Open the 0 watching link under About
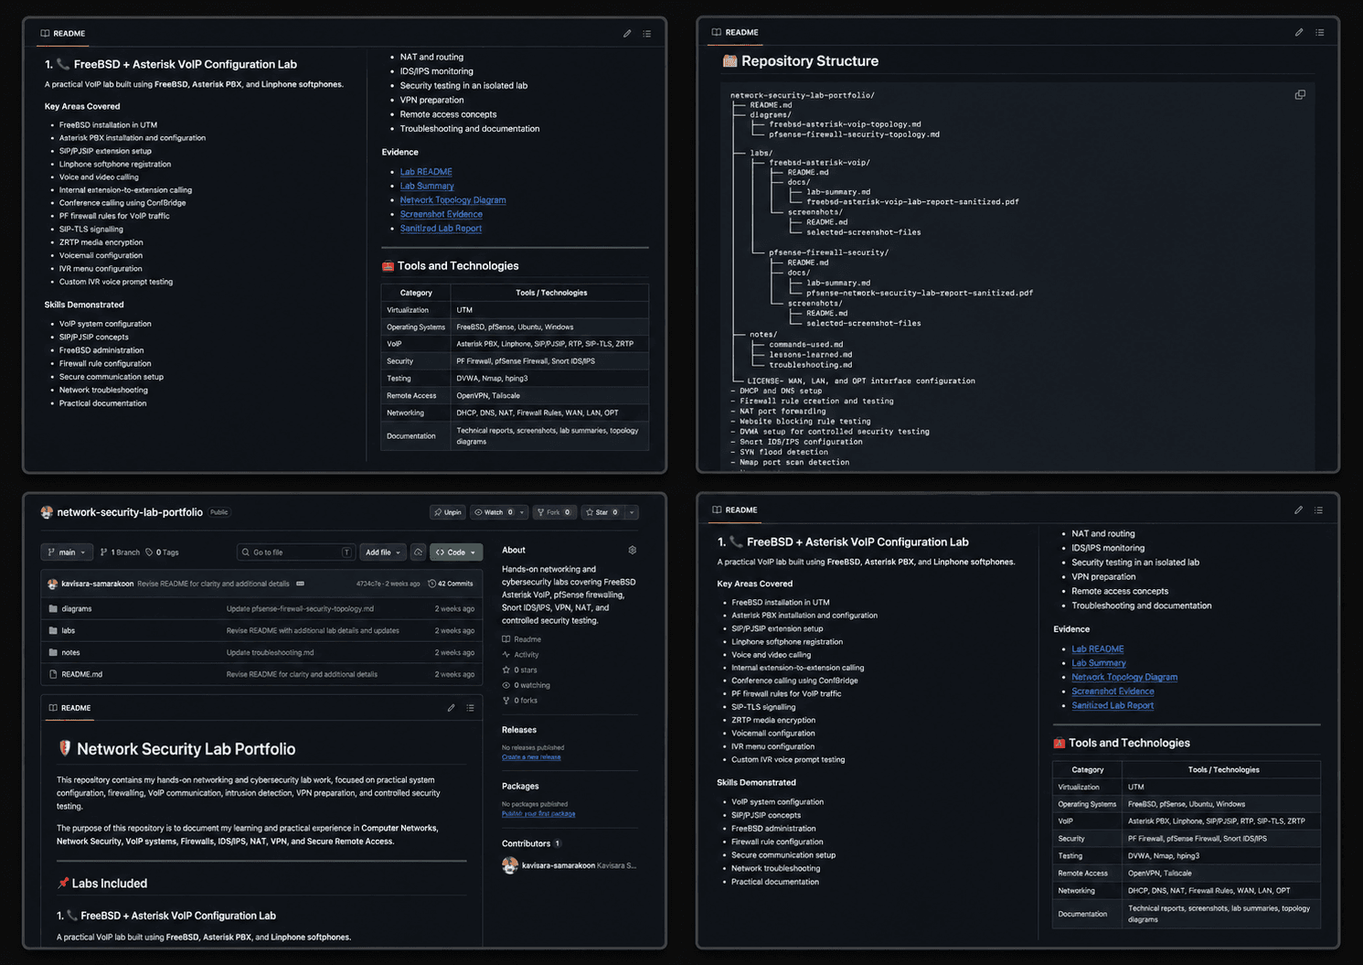Viewport: 1363px width, 965px height. (x=527, y=685)
